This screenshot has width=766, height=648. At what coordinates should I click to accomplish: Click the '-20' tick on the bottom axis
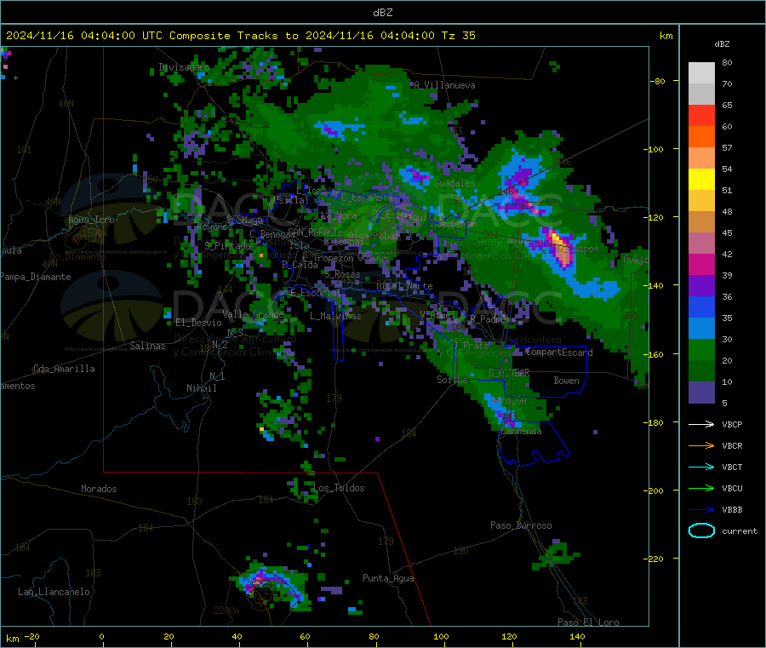click(x=31, y=636)
